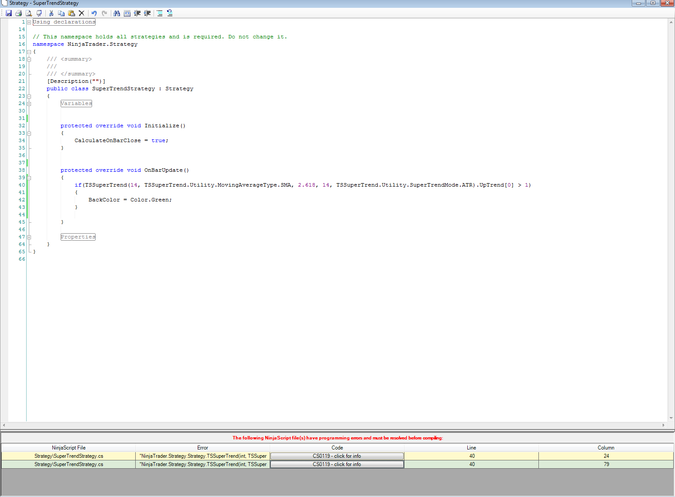Click the horizontal scrollbar left arrow
The width and height of the screenshot is (675, 497).
pos(4,425)
